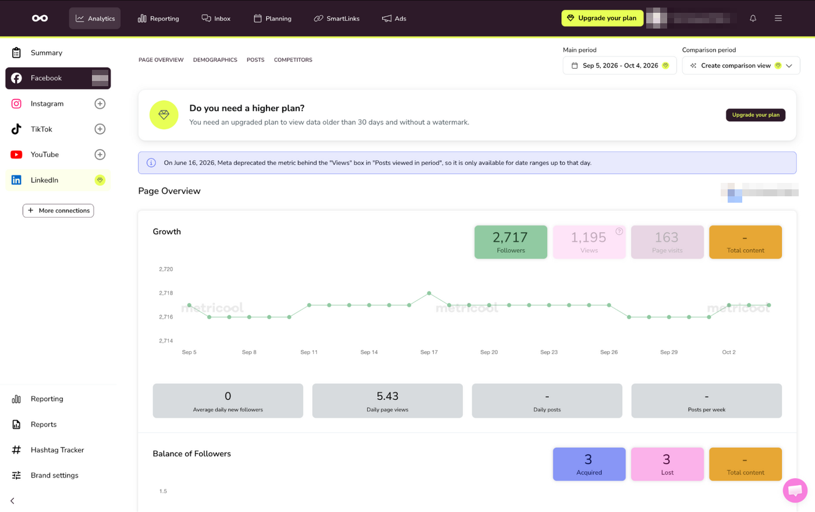Click the Brand settings sliders icon
Image resolution: width=815 pixels, height=512 pixels.
(16, 475)
